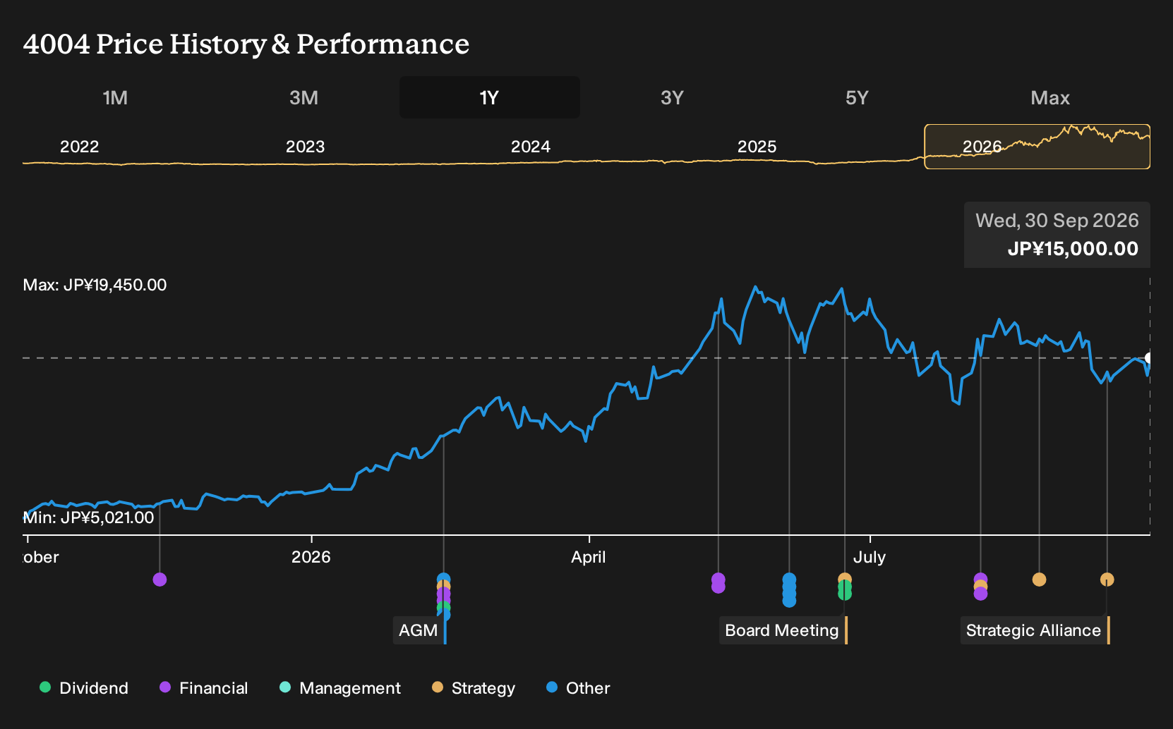Image resolution: width=1173 pixels, height=729 pixels.
Task: Click the April axis label
Action: [x=588, y=557]
